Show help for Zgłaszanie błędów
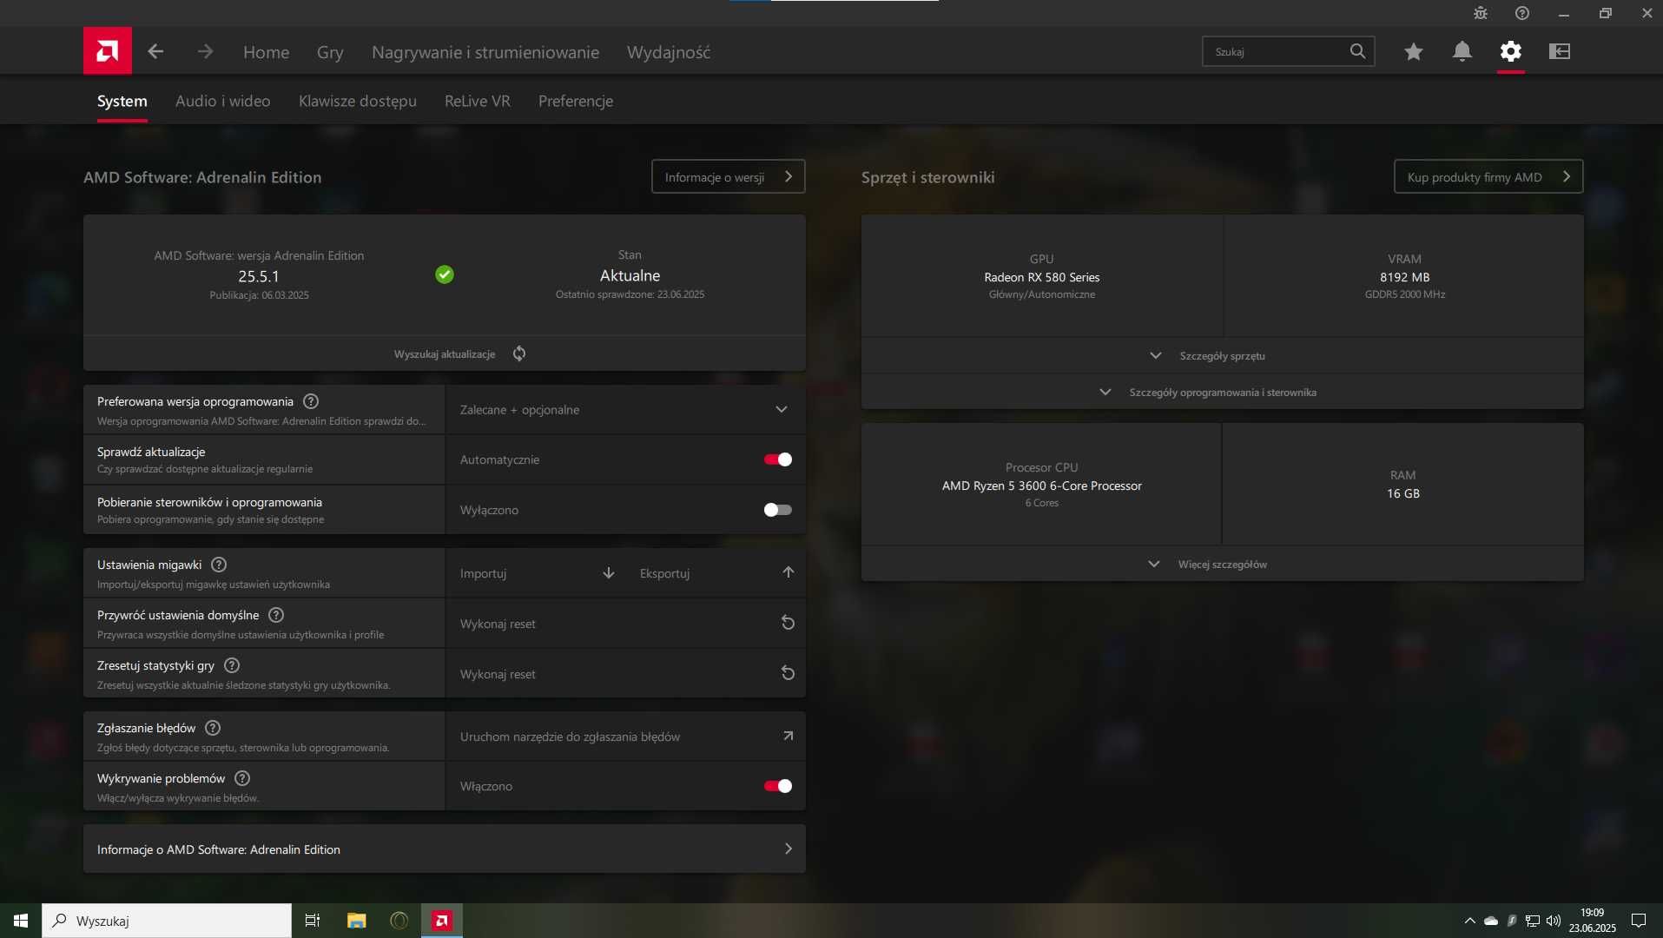1663x938 pixels. tap(213, 728)
